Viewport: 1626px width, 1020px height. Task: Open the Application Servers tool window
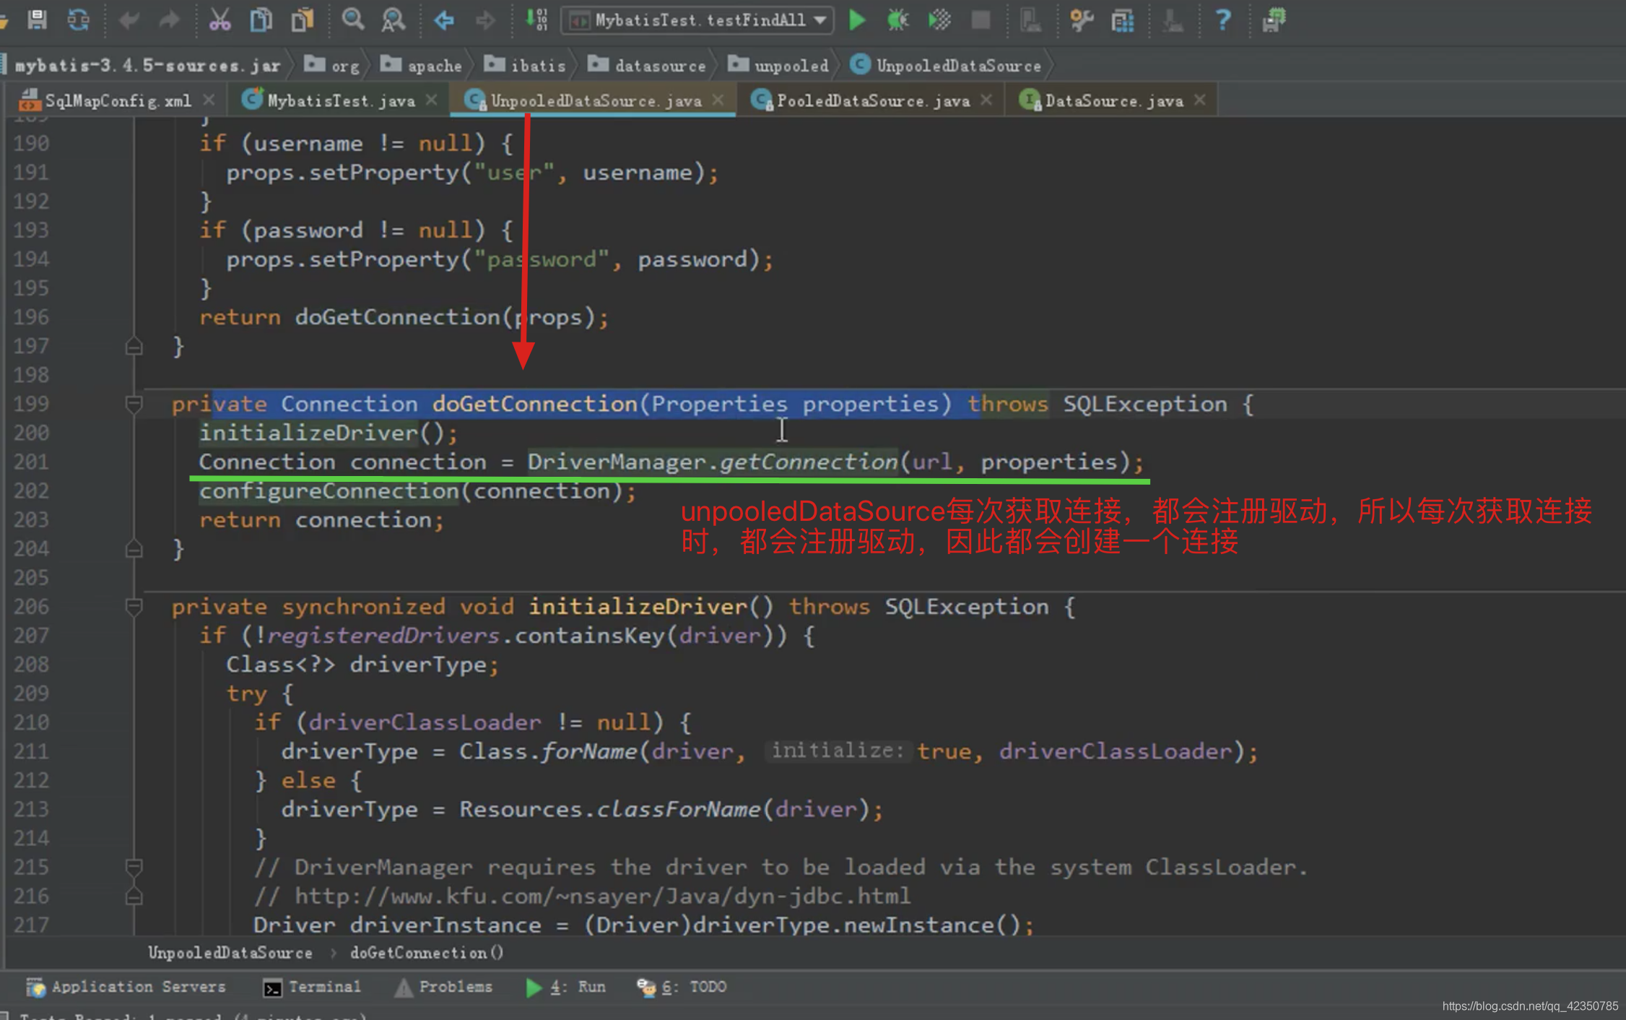(x=126, y=987)
